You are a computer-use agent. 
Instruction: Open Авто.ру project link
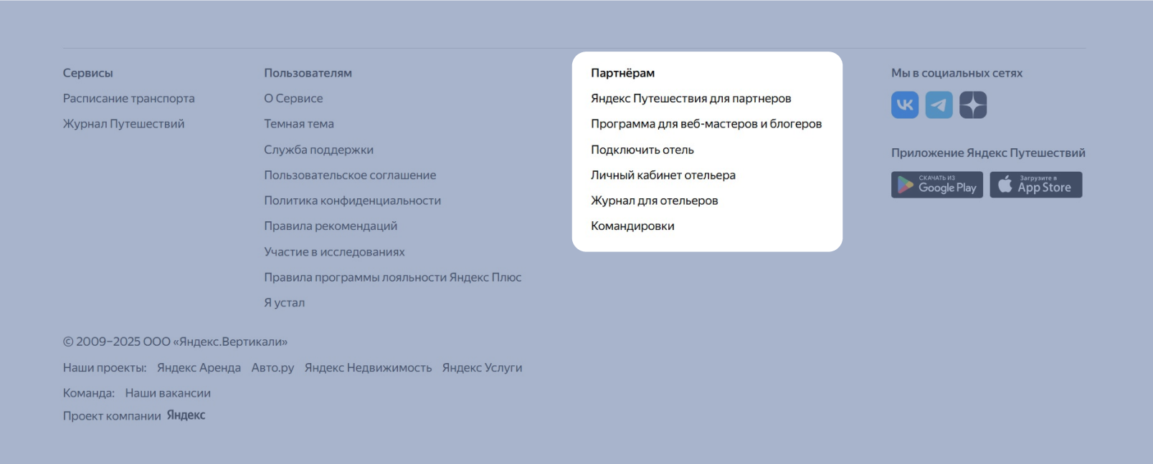pos(272,367)
